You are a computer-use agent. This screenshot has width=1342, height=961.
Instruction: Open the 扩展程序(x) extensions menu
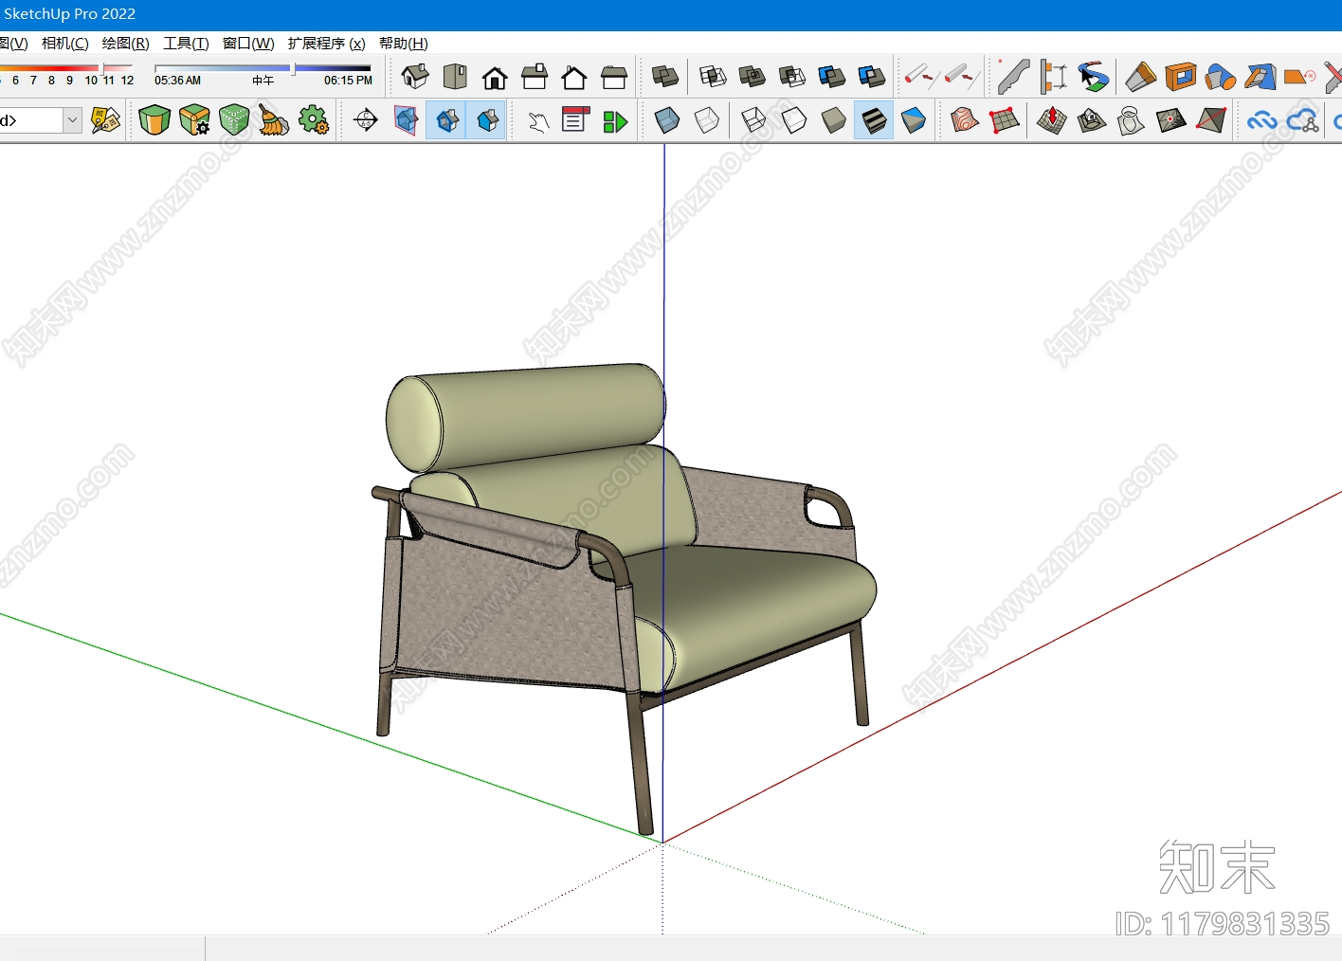327,44
